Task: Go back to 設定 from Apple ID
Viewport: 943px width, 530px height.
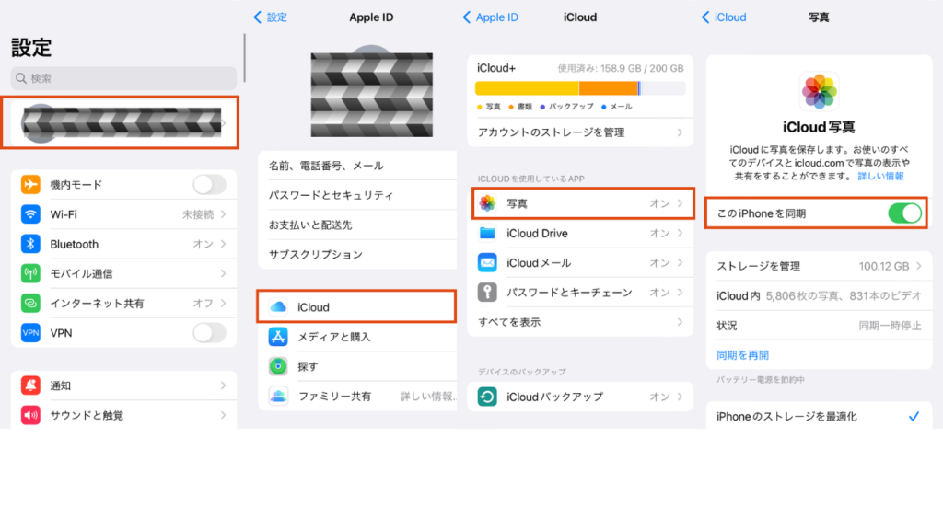Action: click(x=270, y=17)
